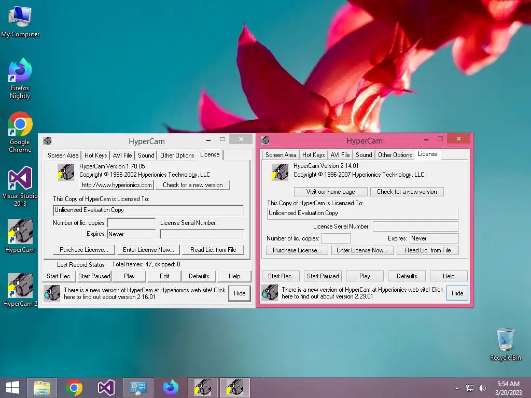This screenshot has height=398, width=531.
Task: Open Sound tab in HyperCam 2.14
Action: pos(364,154)
